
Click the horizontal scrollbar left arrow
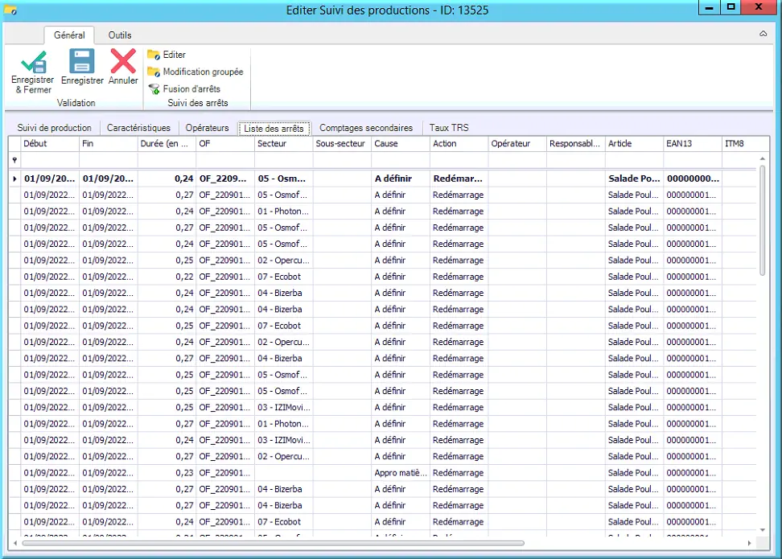coord(15,543)
